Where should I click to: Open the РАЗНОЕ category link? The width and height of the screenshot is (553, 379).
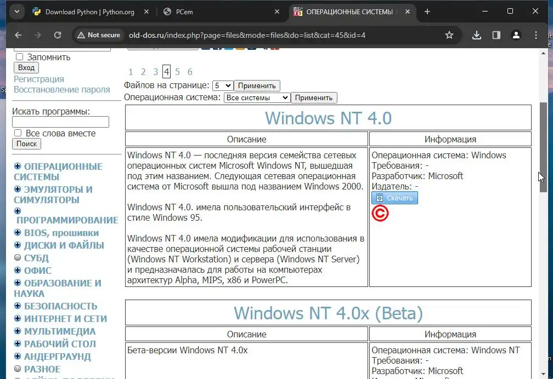tap(42, 369)
